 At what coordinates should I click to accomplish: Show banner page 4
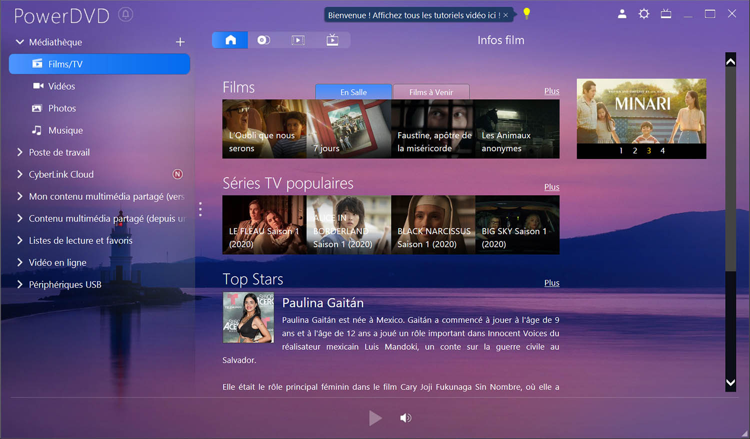coord(662,151)
